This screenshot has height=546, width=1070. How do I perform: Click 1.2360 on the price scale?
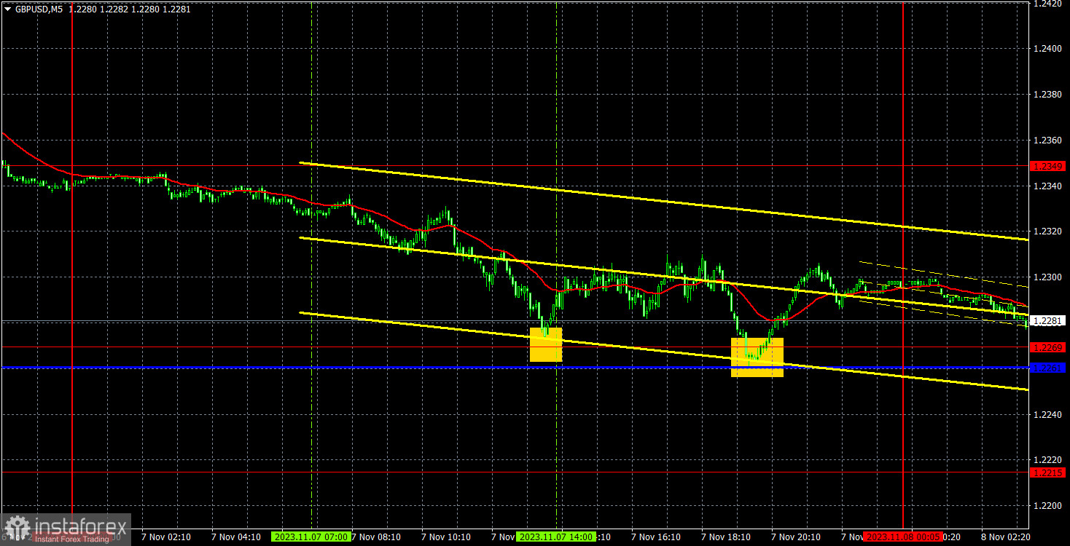pyautogui.click(x=1048, y=140)
